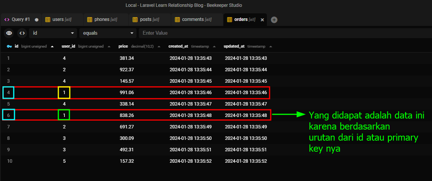Click the posts tab table icon
The image size is (432, 181).
coord(136,19)
